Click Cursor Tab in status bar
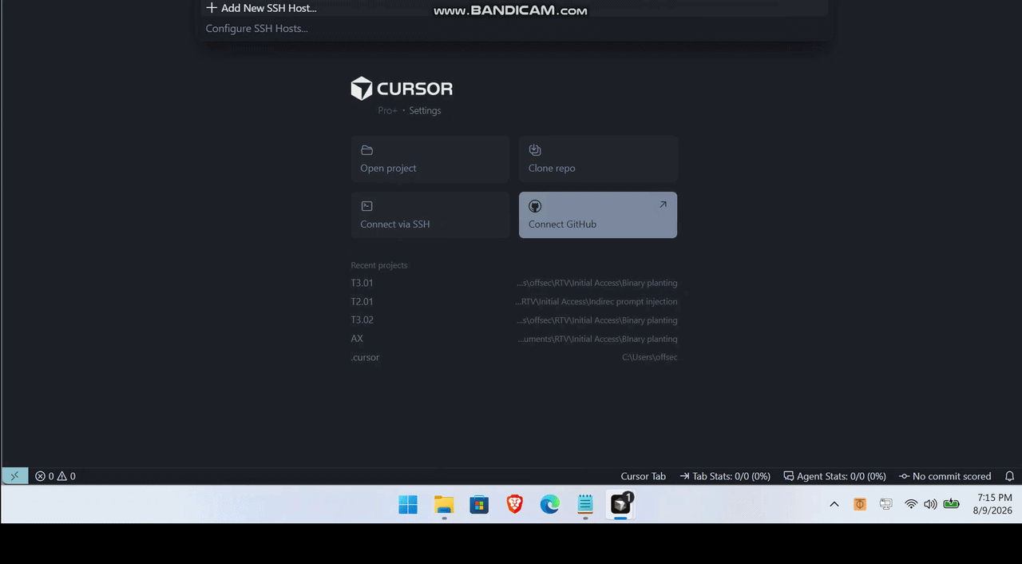The height and width of the screenshot is (564, 1022). [x=643, y=476]
